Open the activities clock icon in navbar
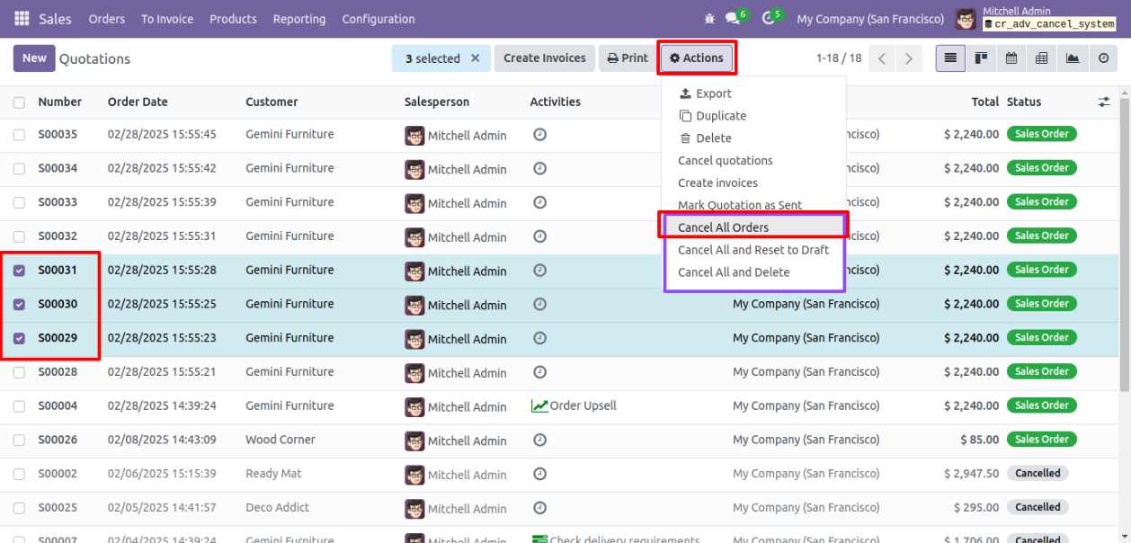 (x=768, y=19)
